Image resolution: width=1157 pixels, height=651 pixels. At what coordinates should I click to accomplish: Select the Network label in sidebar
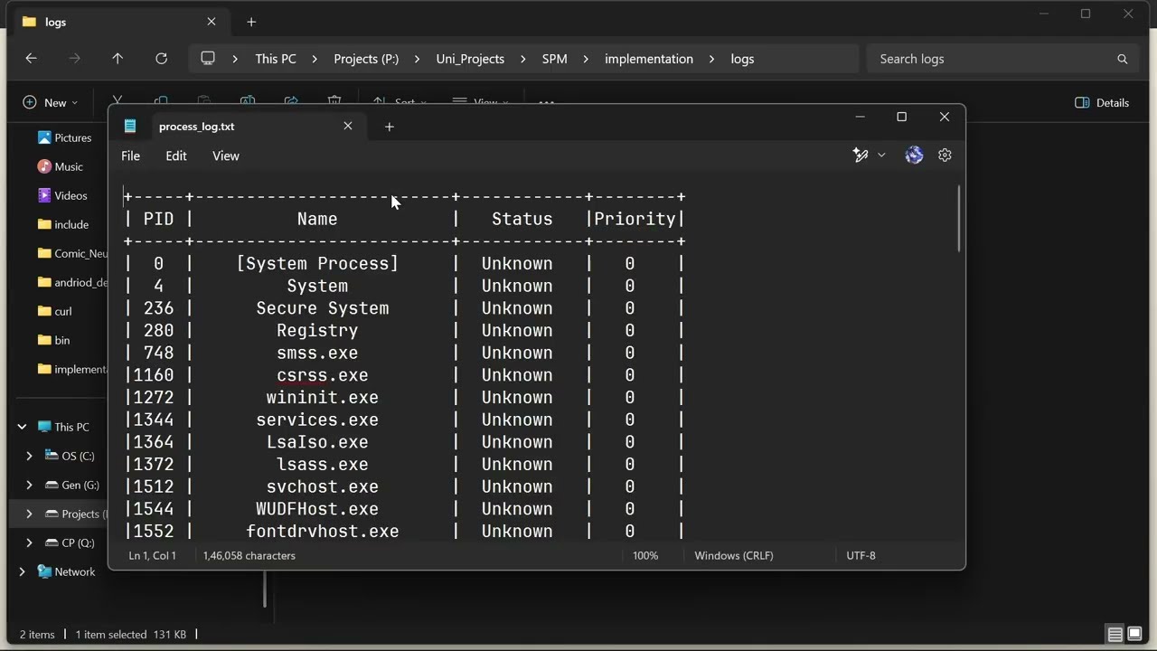coord(75,571)
